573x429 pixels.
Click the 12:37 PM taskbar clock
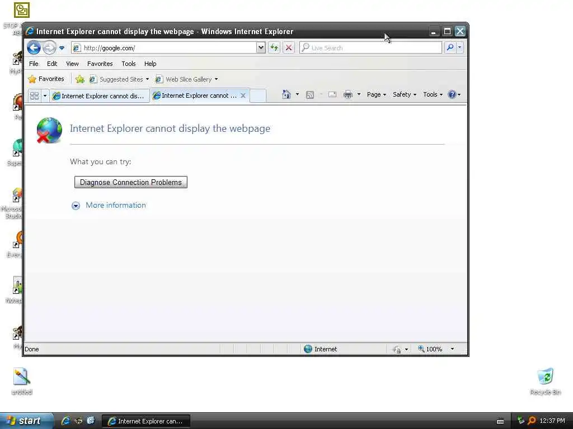[552, 421]
